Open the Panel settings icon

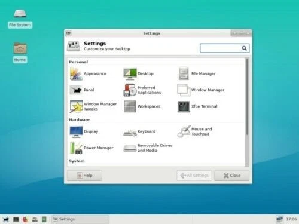(x=76, y=90)
